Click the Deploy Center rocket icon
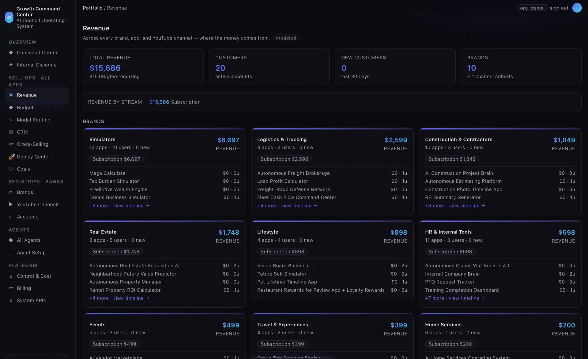 click(11, 157)
